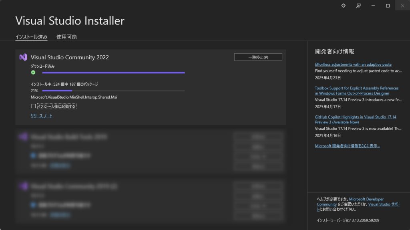
Task: Open Effortless adjustments with an adaptive paste
Action: [x=353, y=65]
